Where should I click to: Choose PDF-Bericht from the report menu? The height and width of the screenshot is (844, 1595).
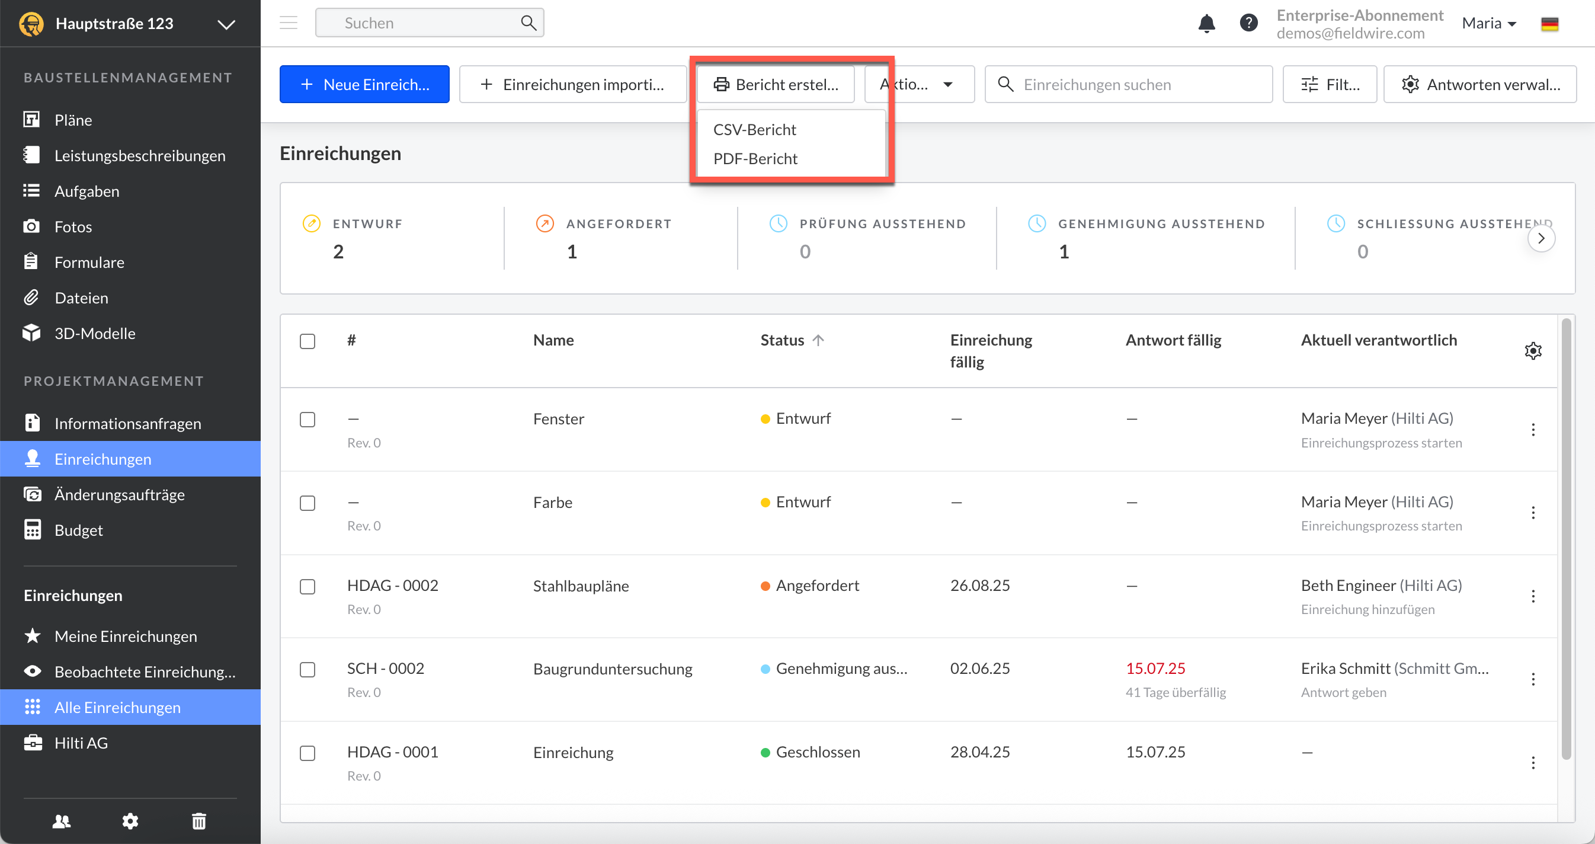tap(755, 158)
